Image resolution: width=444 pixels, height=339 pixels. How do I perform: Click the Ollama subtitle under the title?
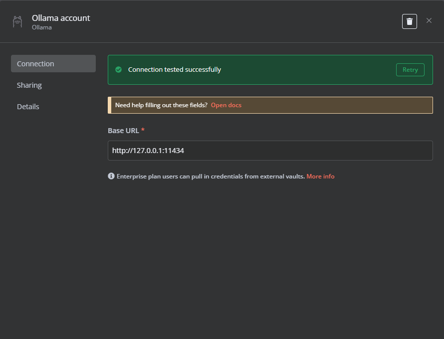pyautogui.click(x=41, y=27)
